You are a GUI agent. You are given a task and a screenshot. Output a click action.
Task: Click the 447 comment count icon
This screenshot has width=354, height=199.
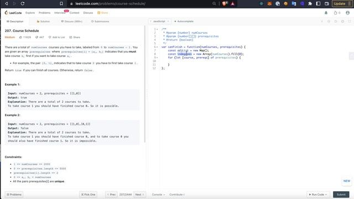(37, 37)
